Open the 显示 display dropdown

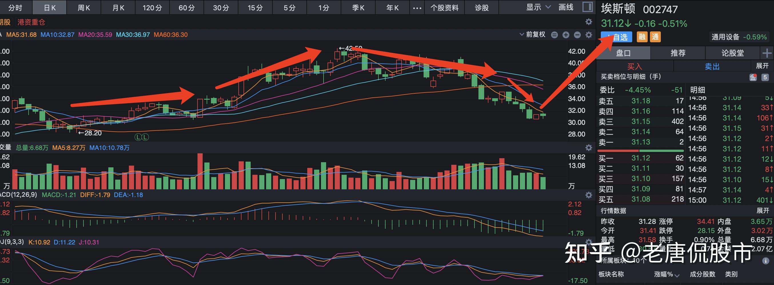(x=538, y=7)
